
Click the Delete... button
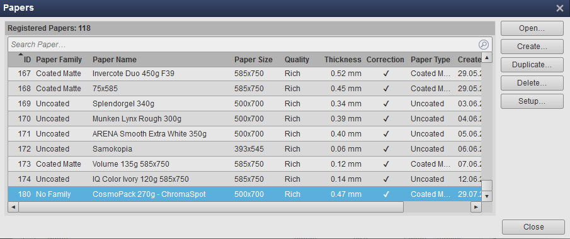pyautogui.click(x=532, y=83)
